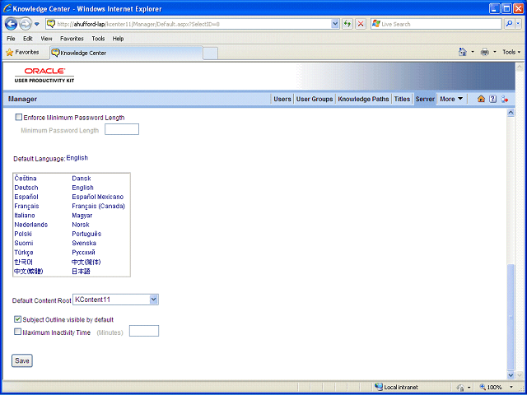Select the Knowledge Center browser tab

126,53
